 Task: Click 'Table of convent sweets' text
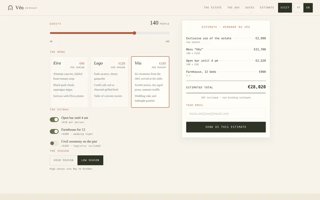point(108,96)
